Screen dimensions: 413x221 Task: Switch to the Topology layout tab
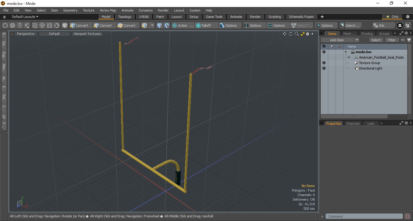pos(125,17)
